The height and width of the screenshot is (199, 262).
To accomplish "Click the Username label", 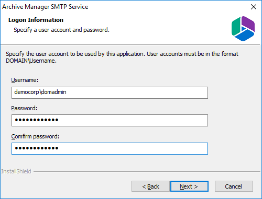I will coord(25,80).
